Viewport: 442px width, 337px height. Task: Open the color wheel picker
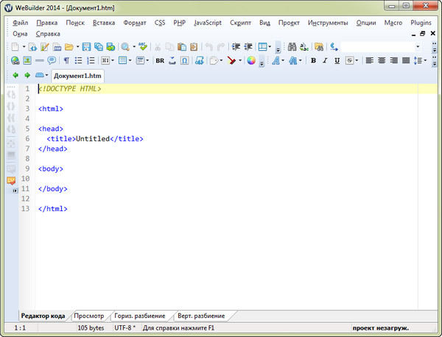pos(251,60)
